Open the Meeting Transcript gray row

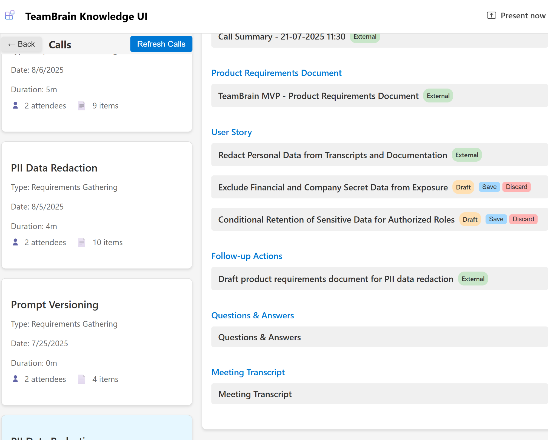pos(379,394)
